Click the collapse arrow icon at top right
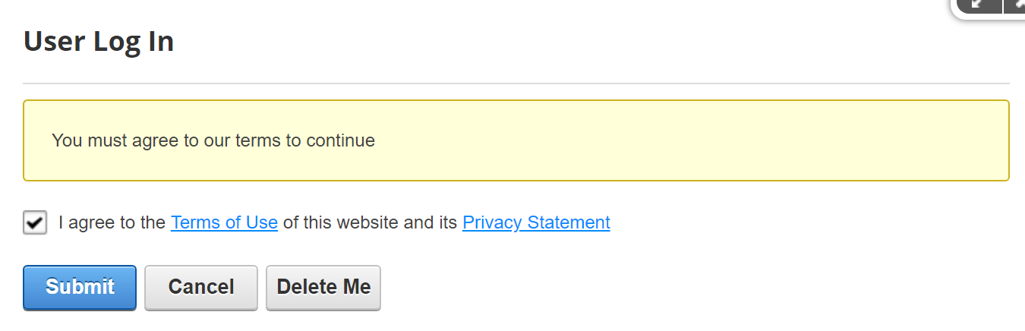The height and width of the screenshot is (331, 1025). (x=979, y=5)
